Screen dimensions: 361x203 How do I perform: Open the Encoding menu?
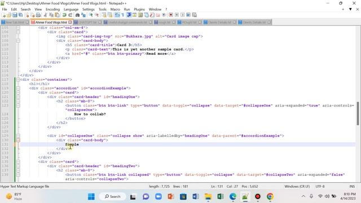coord(52,9)
